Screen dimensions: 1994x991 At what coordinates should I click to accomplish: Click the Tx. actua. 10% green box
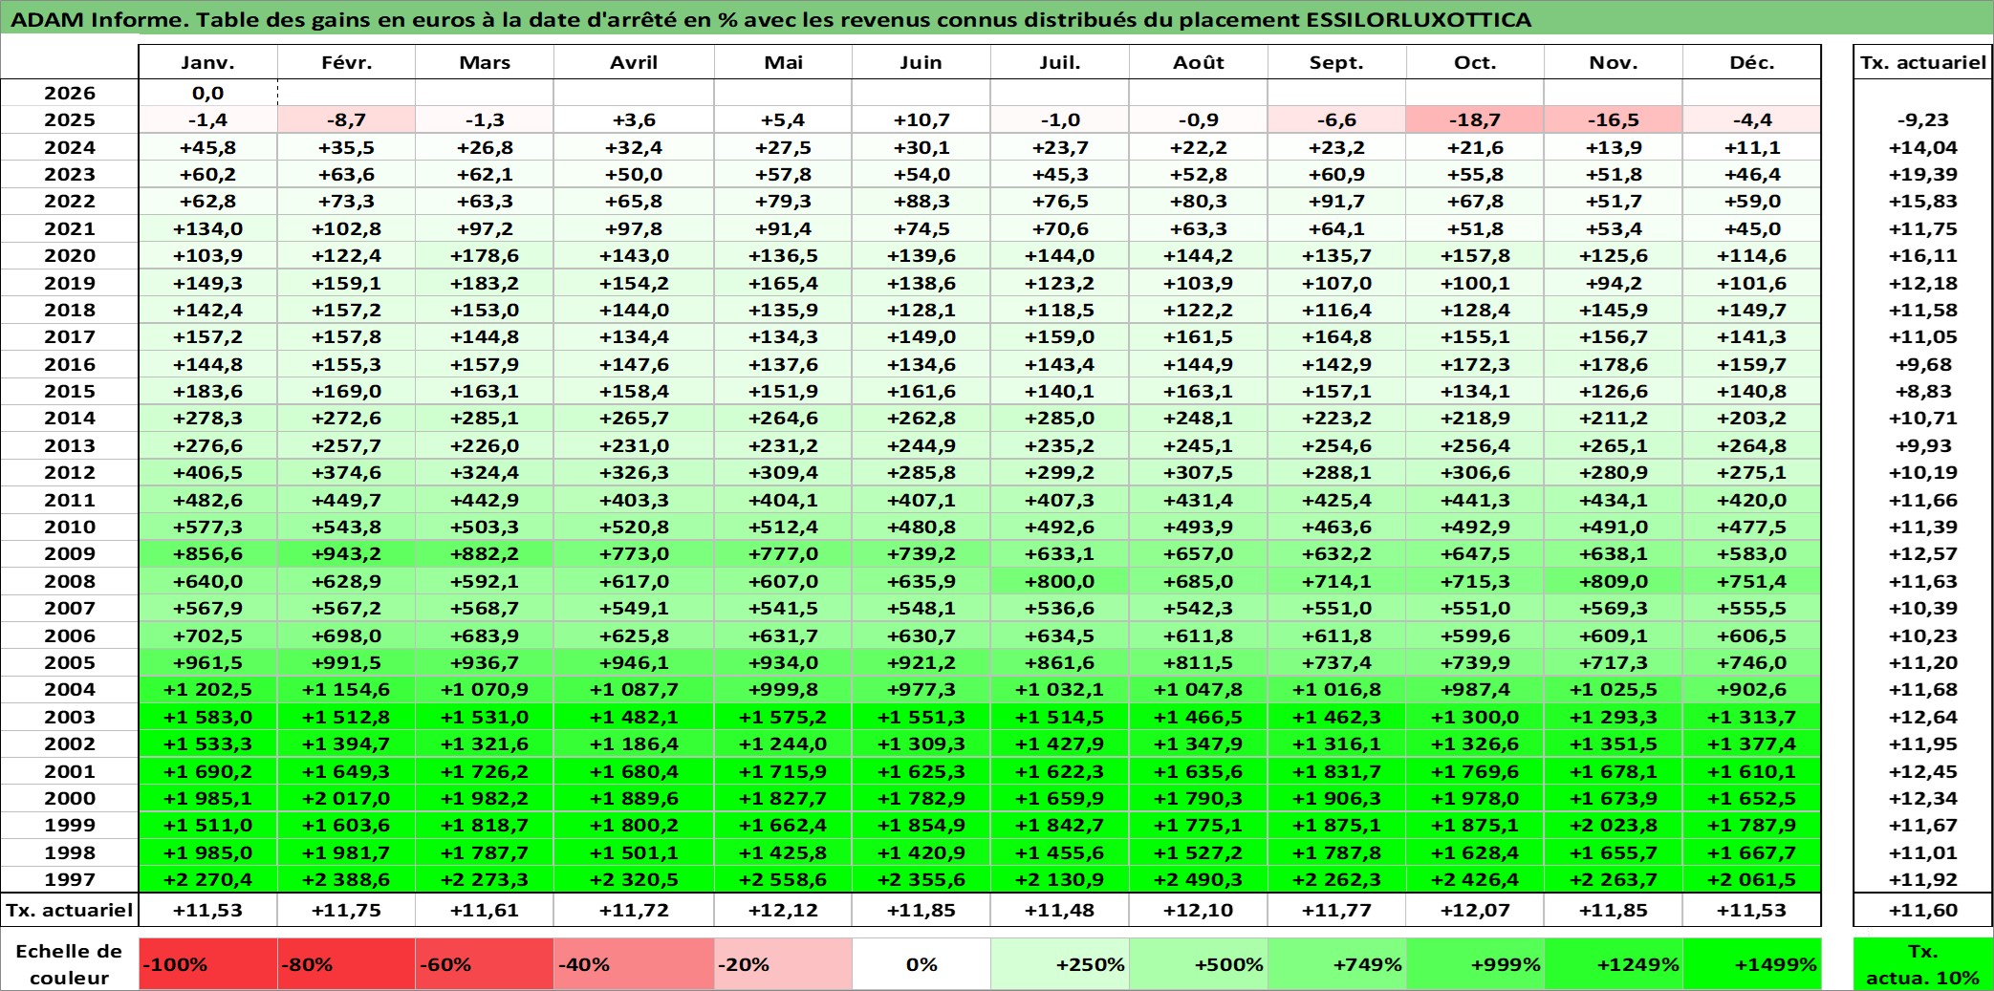click(x=1922, y=964)
